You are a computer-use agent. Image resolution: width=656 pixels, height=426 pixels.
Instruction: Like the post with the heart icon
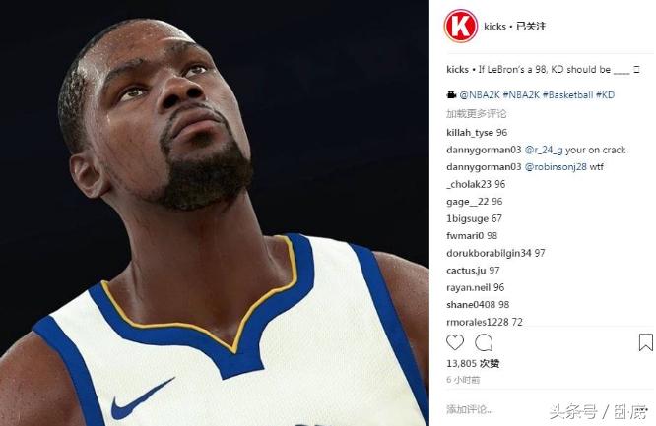pyautogui.click(x=455, y=342)
